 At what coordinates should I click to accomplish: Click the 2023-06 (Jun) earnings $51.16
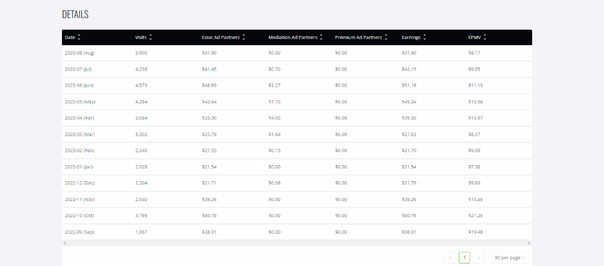click(409, 86)
